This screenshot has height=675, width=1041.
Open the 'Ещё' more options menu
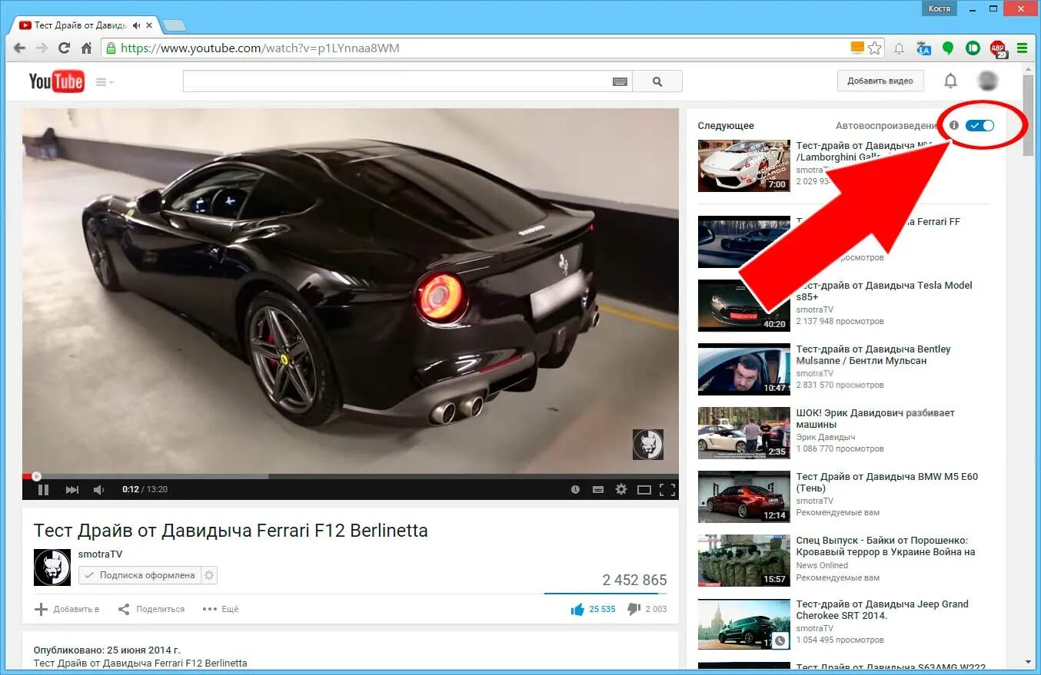point(221,609)
